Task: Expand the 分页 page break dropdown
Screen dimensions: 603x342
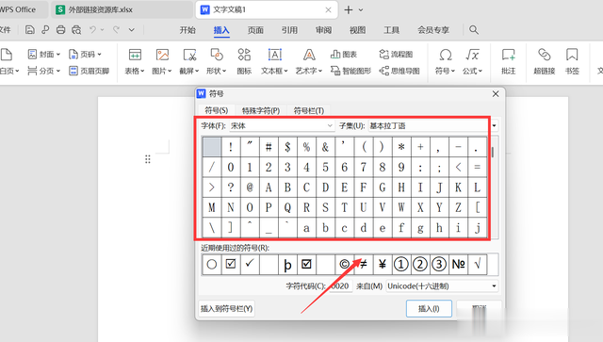Action: [58, 71]
